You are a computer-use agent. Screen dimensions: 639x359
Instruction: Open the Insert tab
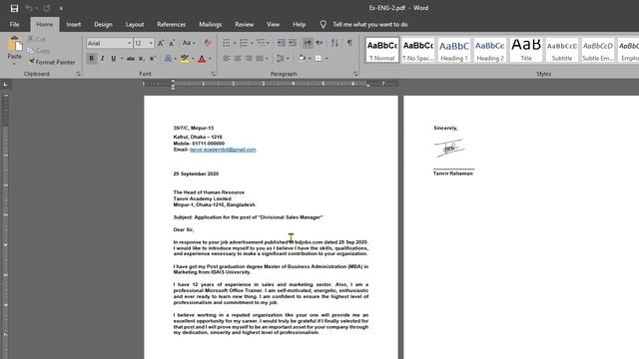[73, 24]
